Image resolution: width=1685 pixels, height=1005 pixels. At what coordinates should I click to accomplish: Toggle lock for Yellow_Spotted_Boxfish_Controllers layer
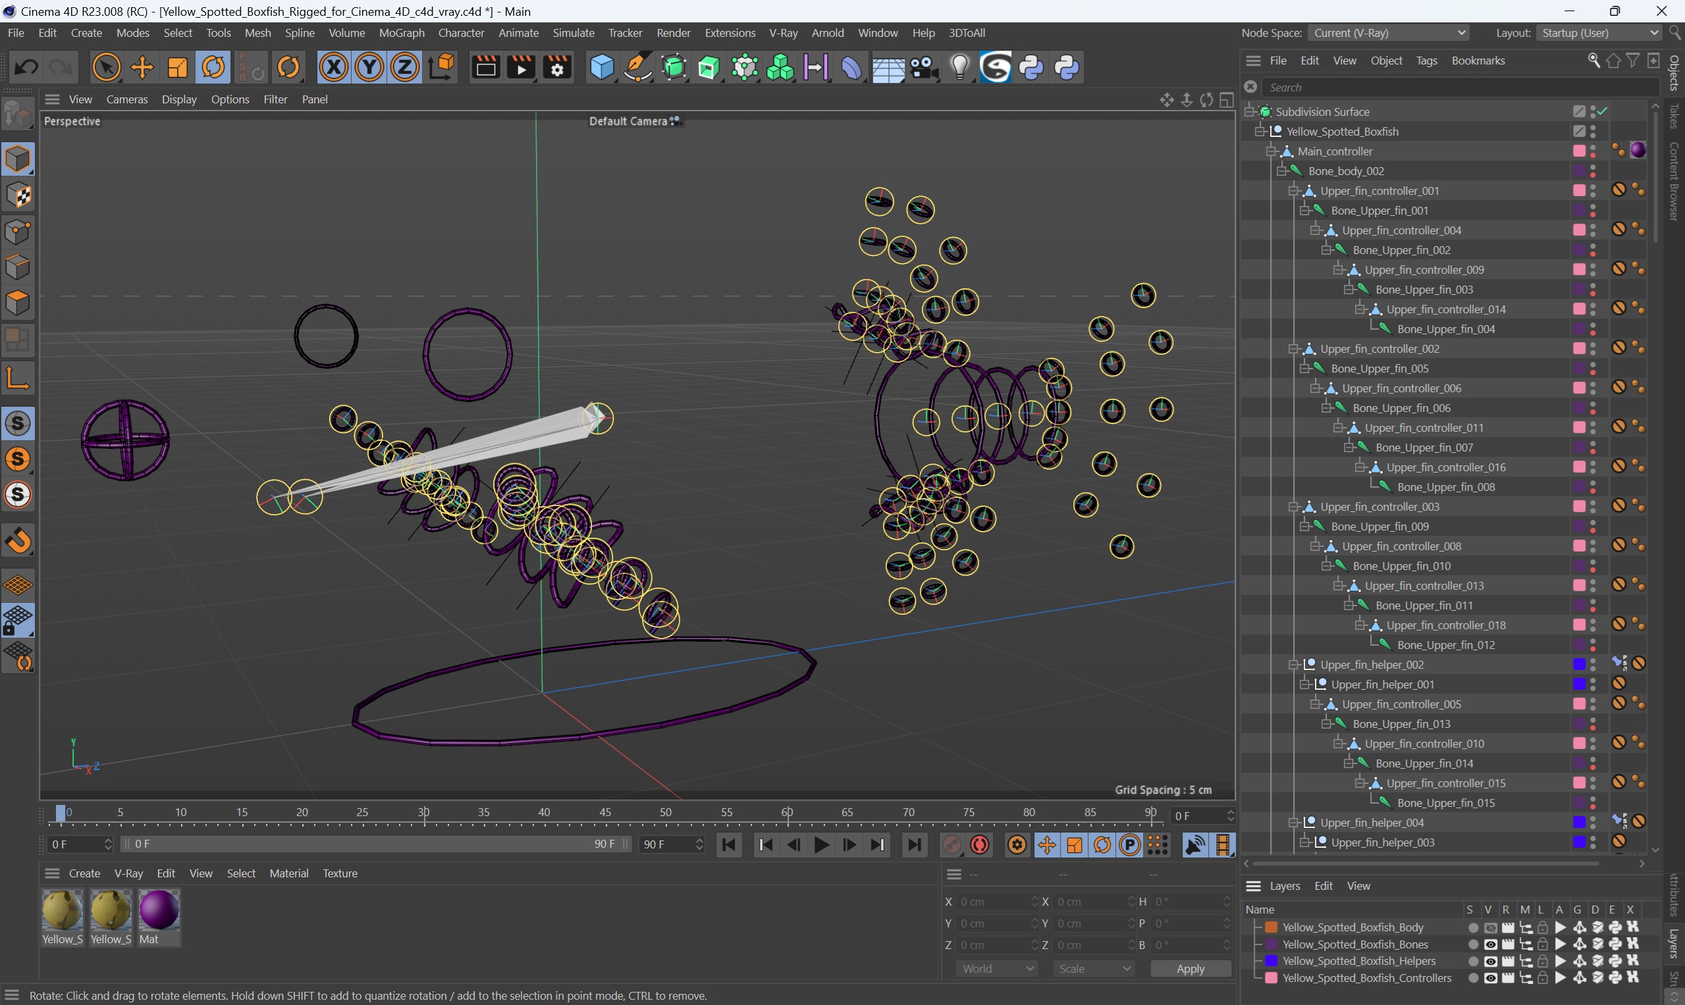1543,978
